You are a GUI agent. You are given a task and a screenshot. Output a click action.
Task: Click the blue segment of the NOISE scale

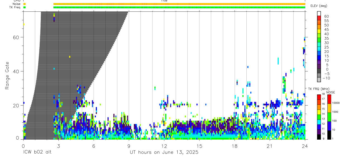point(329,126)
